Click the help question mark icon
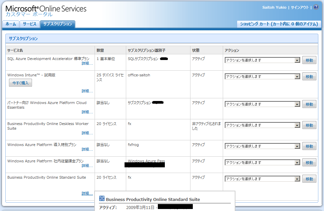 (x=316, y=7)
